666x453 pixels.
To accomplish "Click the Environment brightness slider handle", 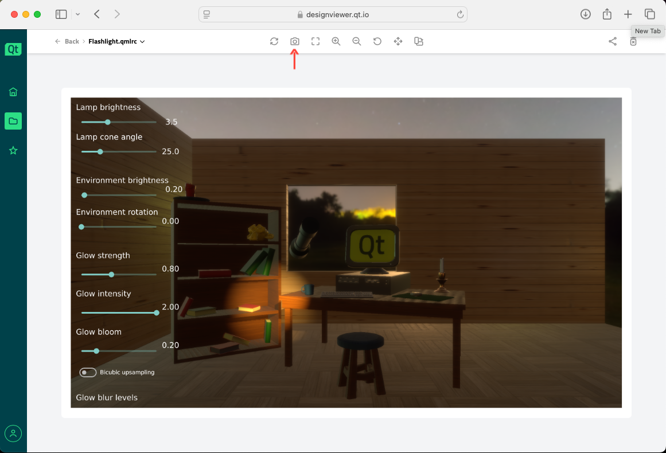I will click(x=84, y=195).
